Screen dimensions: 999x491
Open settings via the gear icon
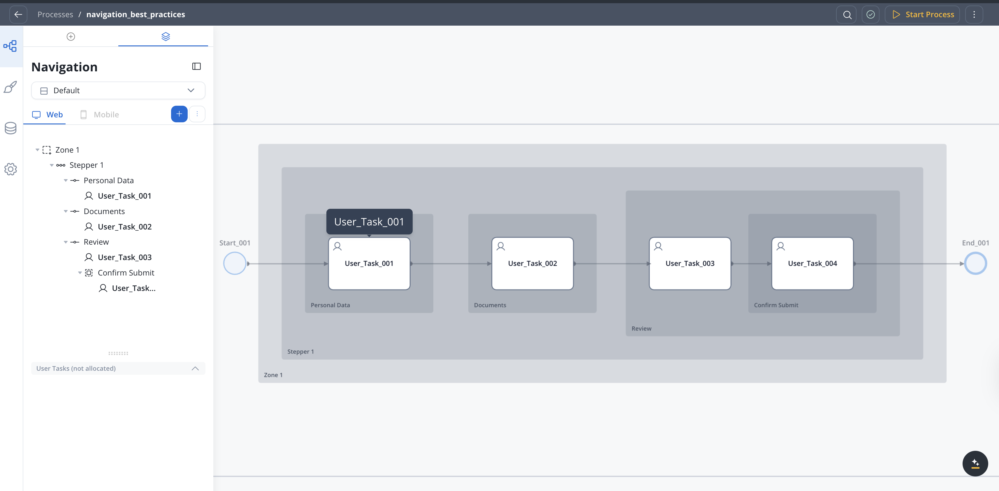pos(10,169)
